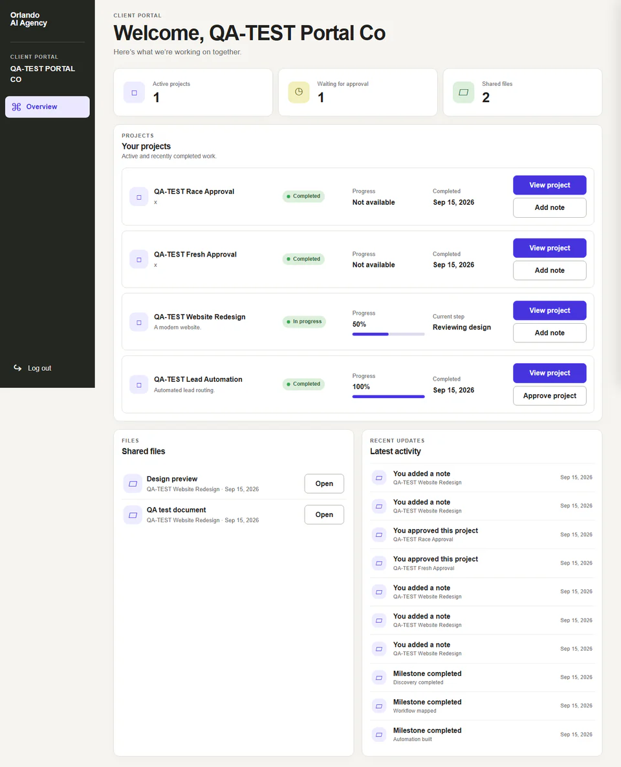Image resolution: width=621 pixels, height=767 pixels.
Task: Click the Shared files count card
Action: click(523, 92)
